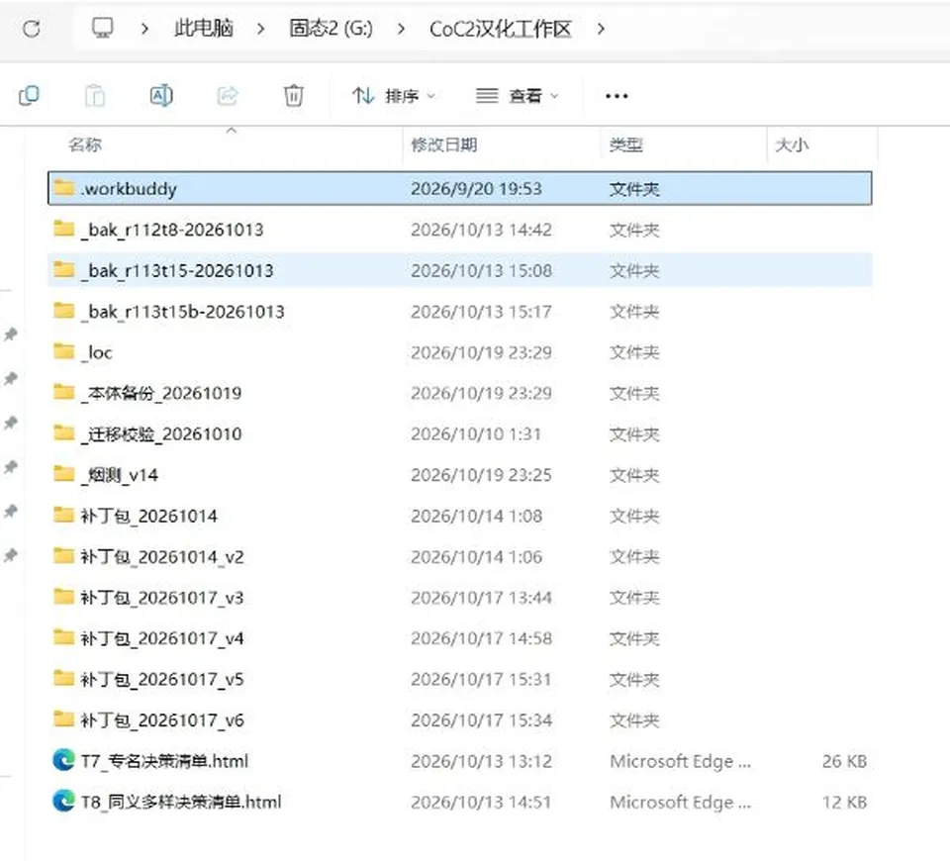This screenshot has width=950, height=861.
Task: Sort by 大小 column header
Action: tap(792, 144)
